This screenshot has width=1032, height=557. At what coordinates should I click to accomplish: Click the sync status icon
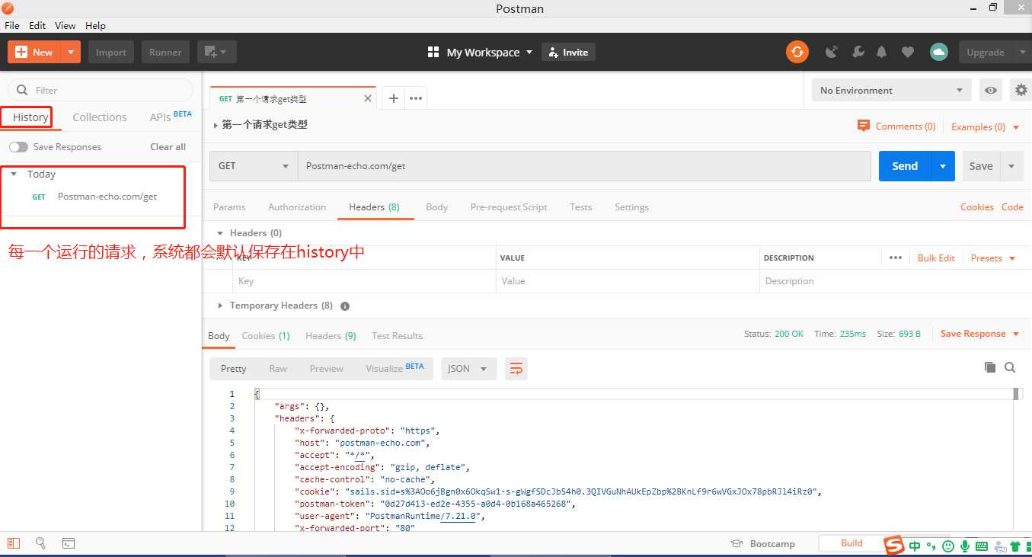point(797,52)
